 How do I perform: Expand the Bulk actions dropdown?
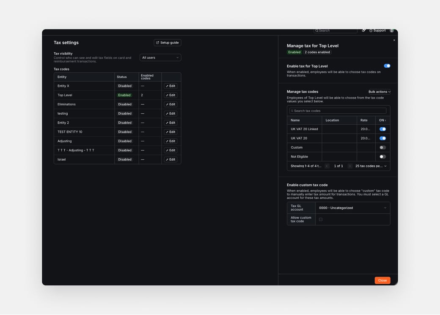[379, 92]
